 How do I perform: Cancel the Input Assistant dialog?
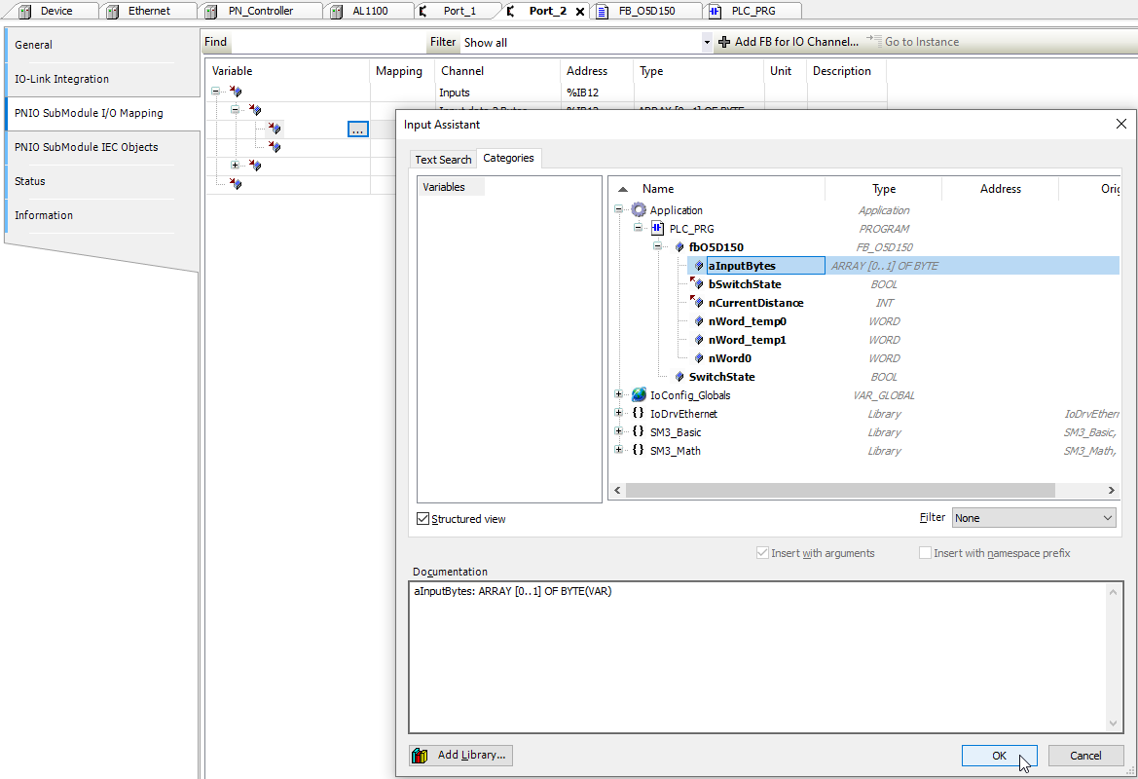pyautogui.click(x=1085, y=755)
